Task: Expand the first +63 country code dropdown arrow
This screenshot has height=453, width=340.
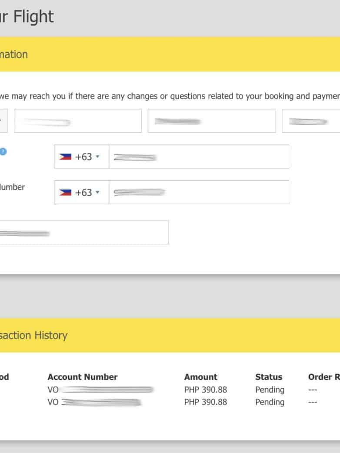Action: (x=97, y=157)
